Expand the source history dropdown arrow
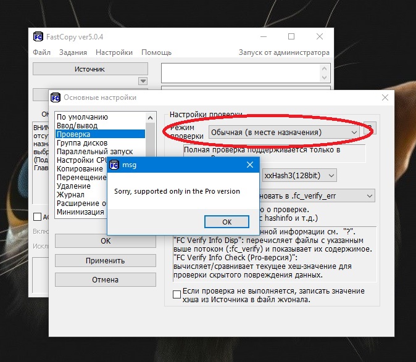The height and width of the screenshot is (362, 416). 143,81
